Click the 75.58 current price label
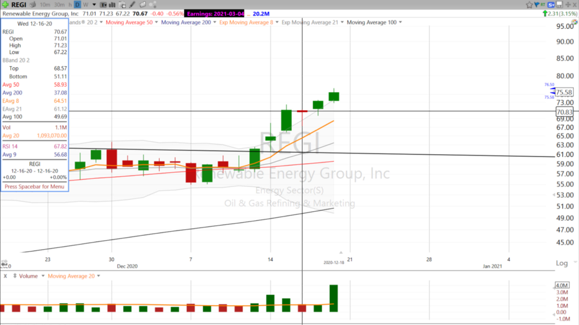The height and width of the screenshot is (325, 579). tap(565, 92)
